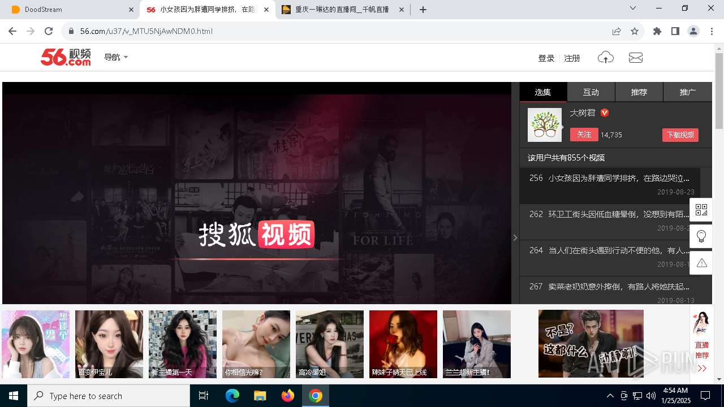
Task: Click the Chrome taskbar icon
Action: tap(316, 396)
